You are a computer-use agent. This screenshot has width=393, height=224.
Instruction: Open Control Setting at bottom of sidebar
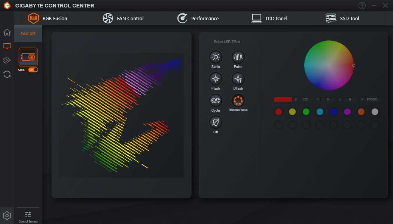point(28,216)
